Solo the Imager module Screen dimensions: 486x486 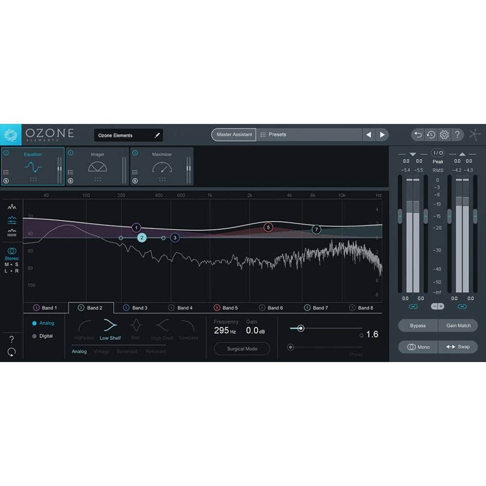(70, 181)
